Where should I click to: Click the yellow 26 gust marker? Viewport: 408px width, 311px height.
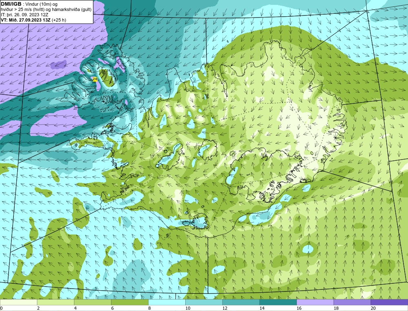95,79
